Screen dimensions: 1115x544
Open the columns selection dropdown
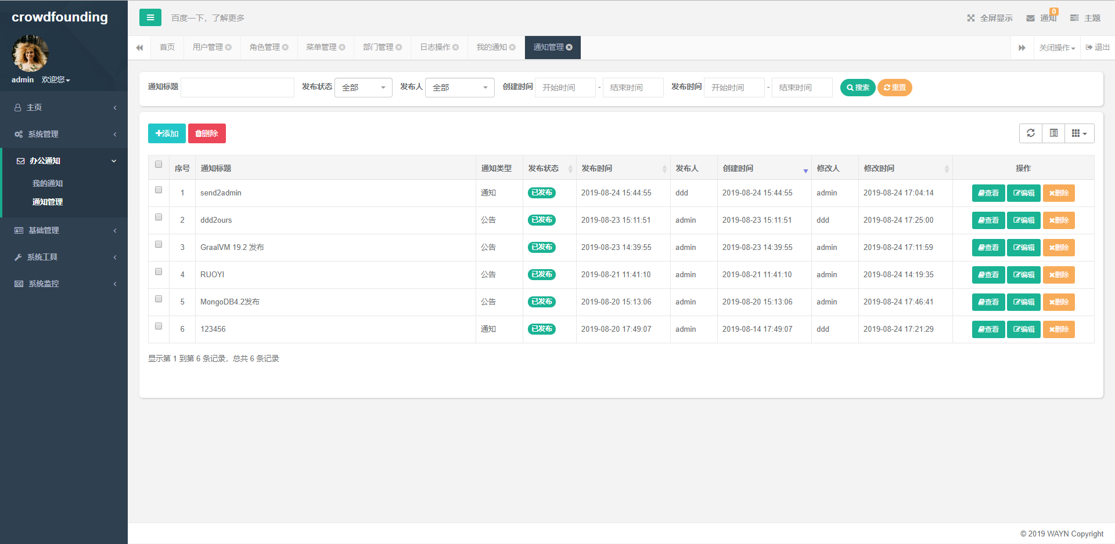tap(1079, 133)
